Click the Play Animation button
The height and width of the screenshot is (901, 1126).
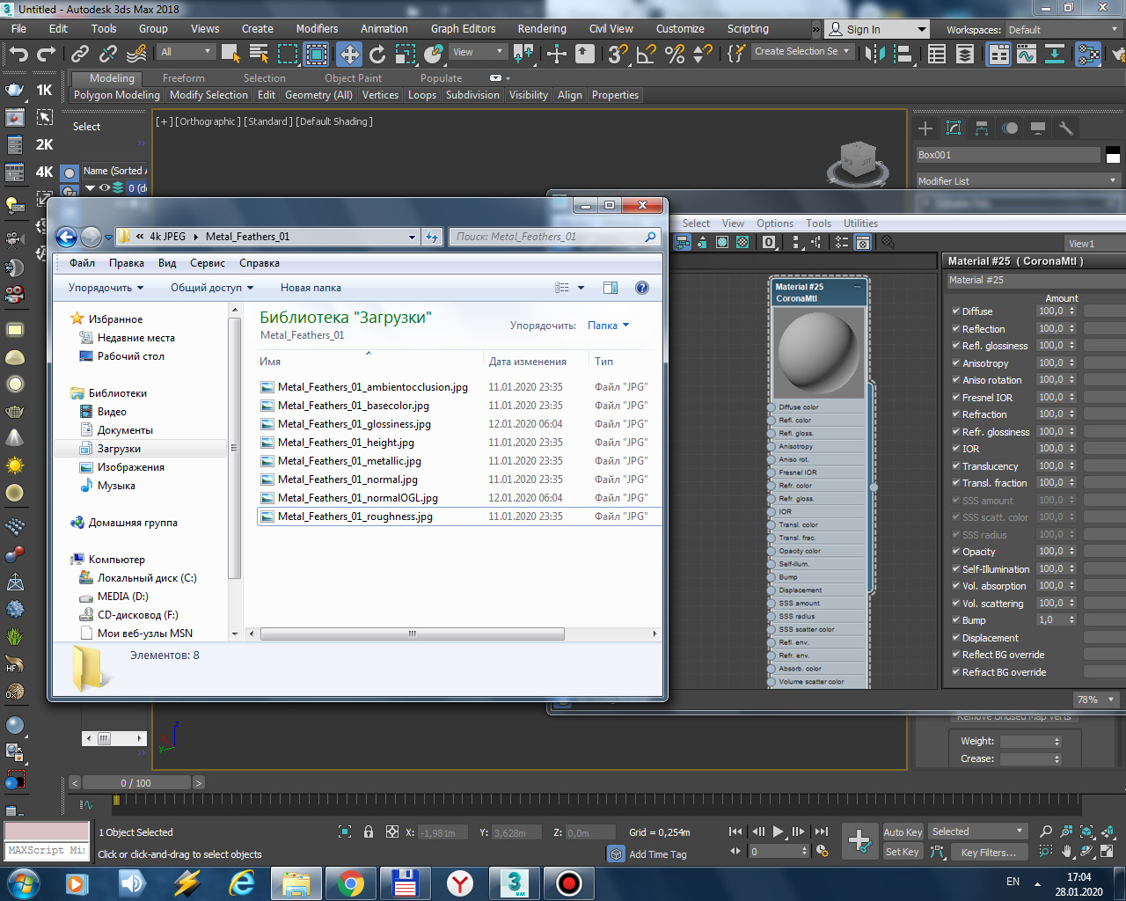(778, 831)
